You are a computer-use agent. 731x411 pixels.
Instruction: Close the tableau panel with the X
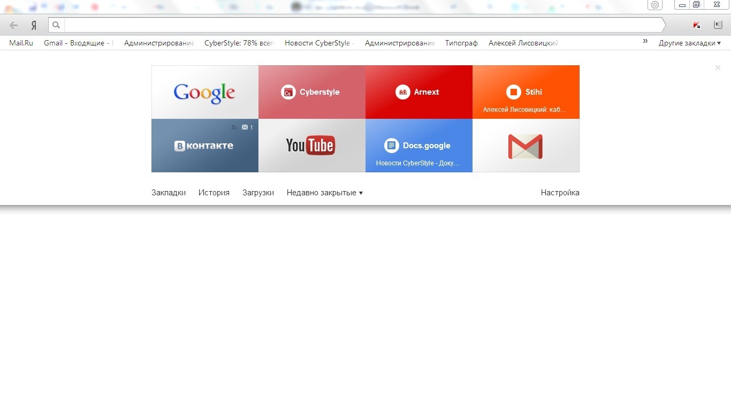coord(718,67)
